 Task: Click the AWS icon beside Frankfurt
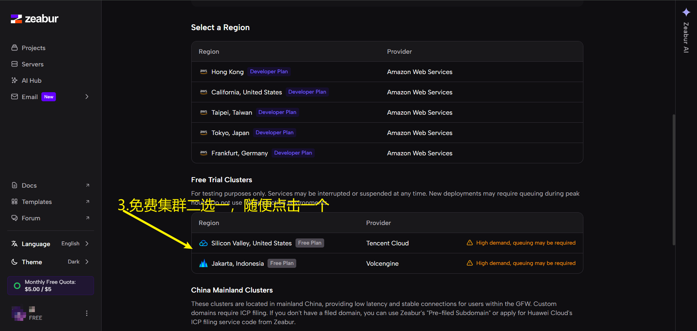tap(204, 153)
